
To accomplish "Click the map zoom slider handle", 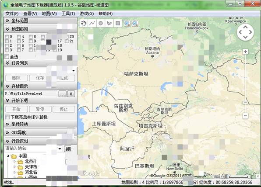I will click(x=245, y=103).
